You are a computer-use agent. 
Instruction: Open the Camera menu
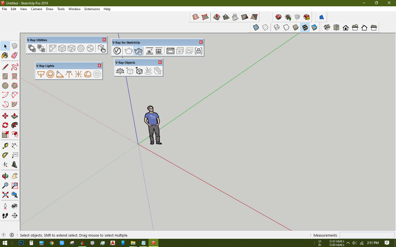tap(36, 9)
